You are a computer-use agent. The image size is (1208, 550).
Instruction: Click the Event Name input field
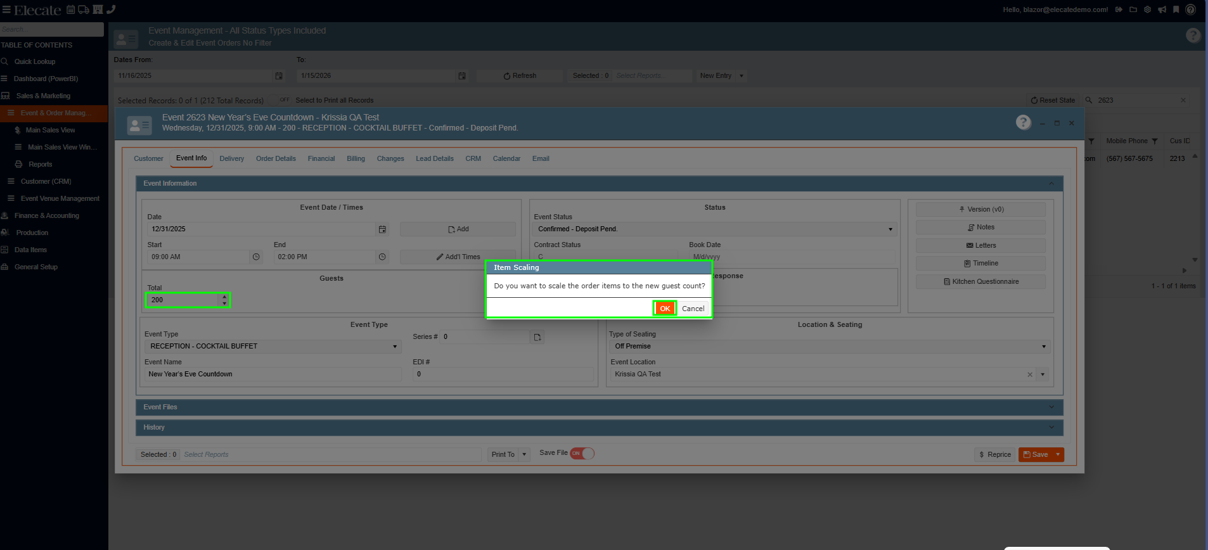click(x=273, y=374)
